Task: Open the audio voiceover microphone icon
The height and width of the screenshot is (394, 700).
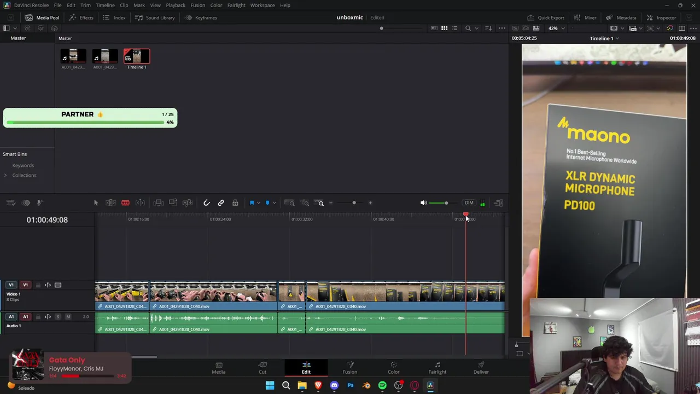Action: (x=39, y=203)
